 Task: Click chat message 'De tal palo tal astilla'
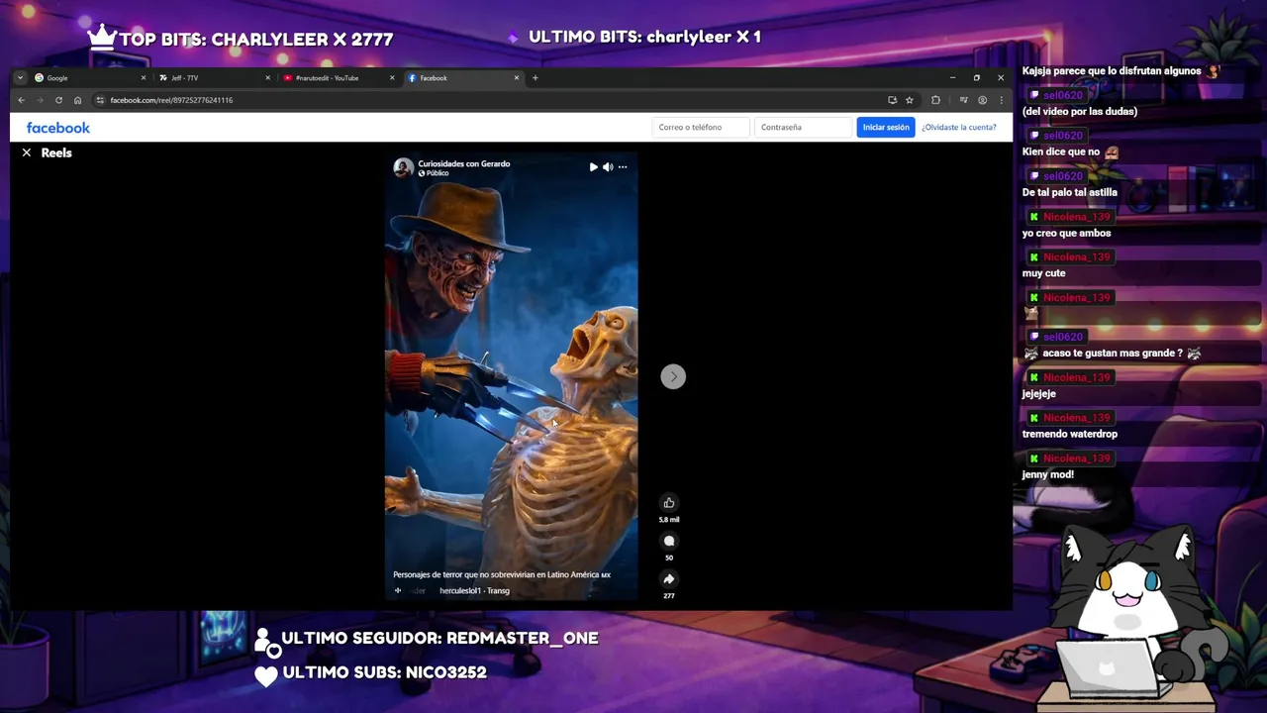pyautogui.click(x=1069, y=192)
